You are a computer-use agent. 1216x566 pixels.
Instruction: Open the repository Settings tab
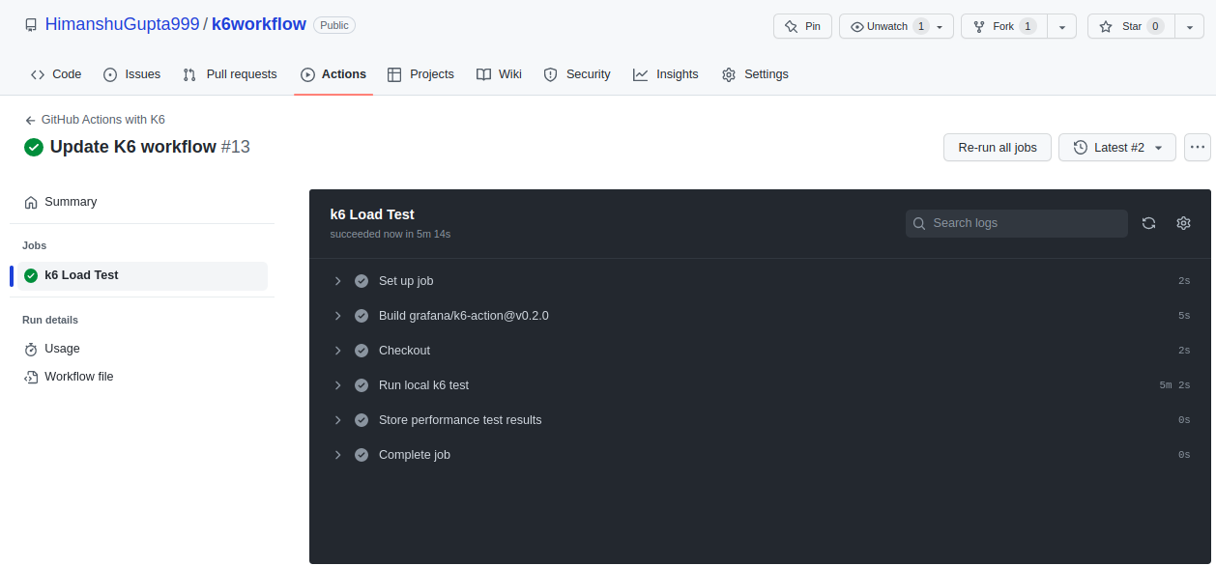(x=755, y=74)
